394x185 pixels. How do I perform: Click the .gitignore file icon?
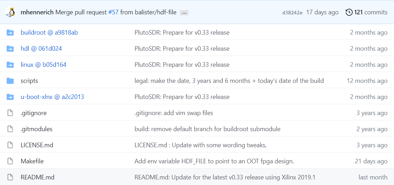10,113
